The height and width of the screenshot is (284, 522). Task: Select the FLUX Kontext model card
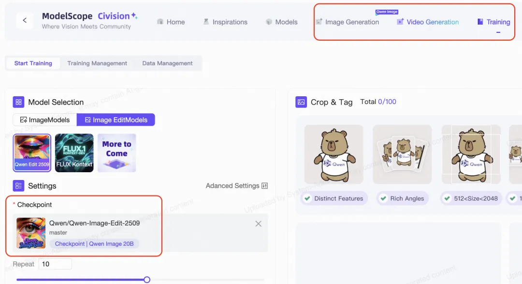74,153
